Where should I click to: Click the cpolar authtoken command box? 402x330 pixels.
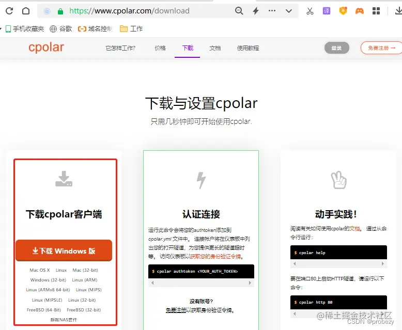[x=201, y=271]
